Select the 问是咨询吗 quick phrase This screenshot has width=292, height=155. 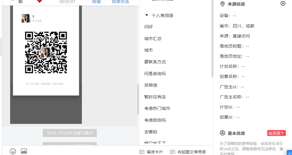(x=155, y=73)
